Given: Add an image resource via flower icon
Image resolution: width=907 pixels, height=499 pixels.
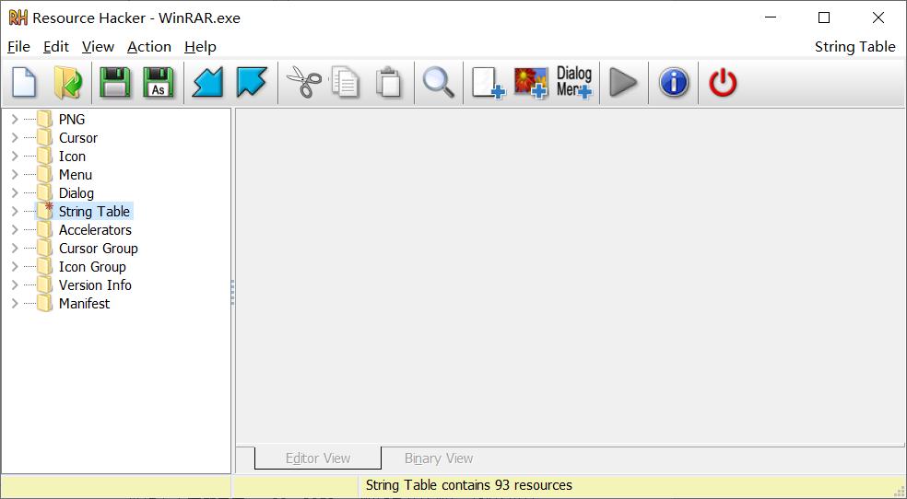Looking at the screenshot, I should (x=531, y=83).
